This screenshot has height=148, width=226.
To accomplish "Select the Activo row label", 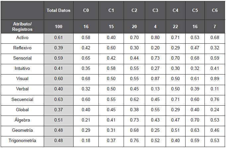I will [22, 37].
